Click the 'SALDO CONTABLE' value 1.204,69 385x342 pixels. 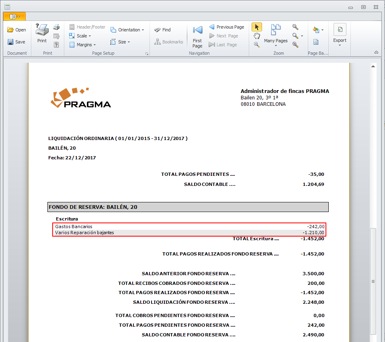(313, 184)
